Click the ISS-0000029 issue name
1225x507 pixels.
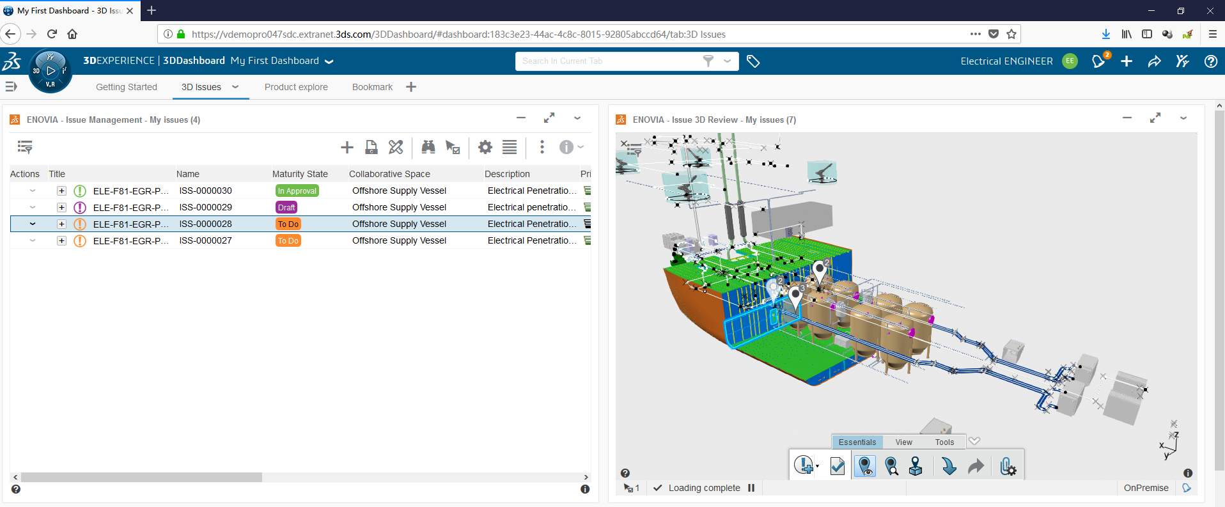pyautogui.click(x=205, y=207)
